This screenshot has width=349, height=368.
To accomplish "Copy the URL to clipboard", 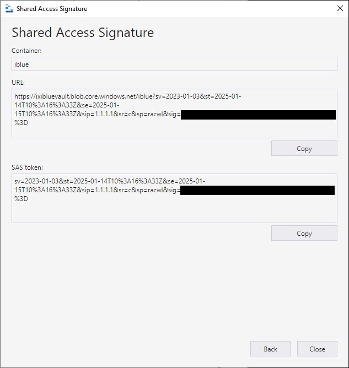I will pyautogui.click(x=304, y=148).
